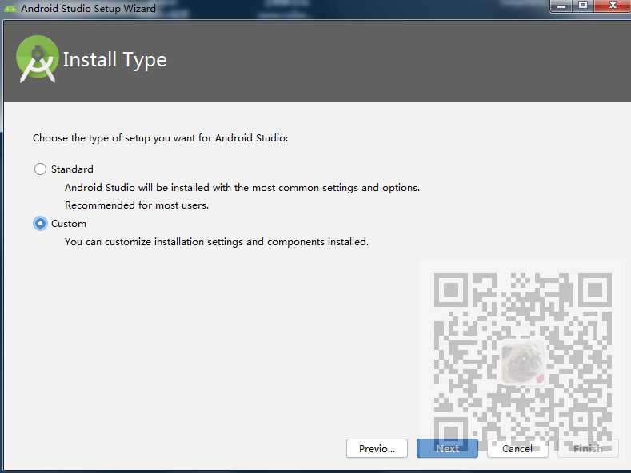Cancel the setup wizard
Viewport: 631px width, 473px height.
(x=517, y=448)
